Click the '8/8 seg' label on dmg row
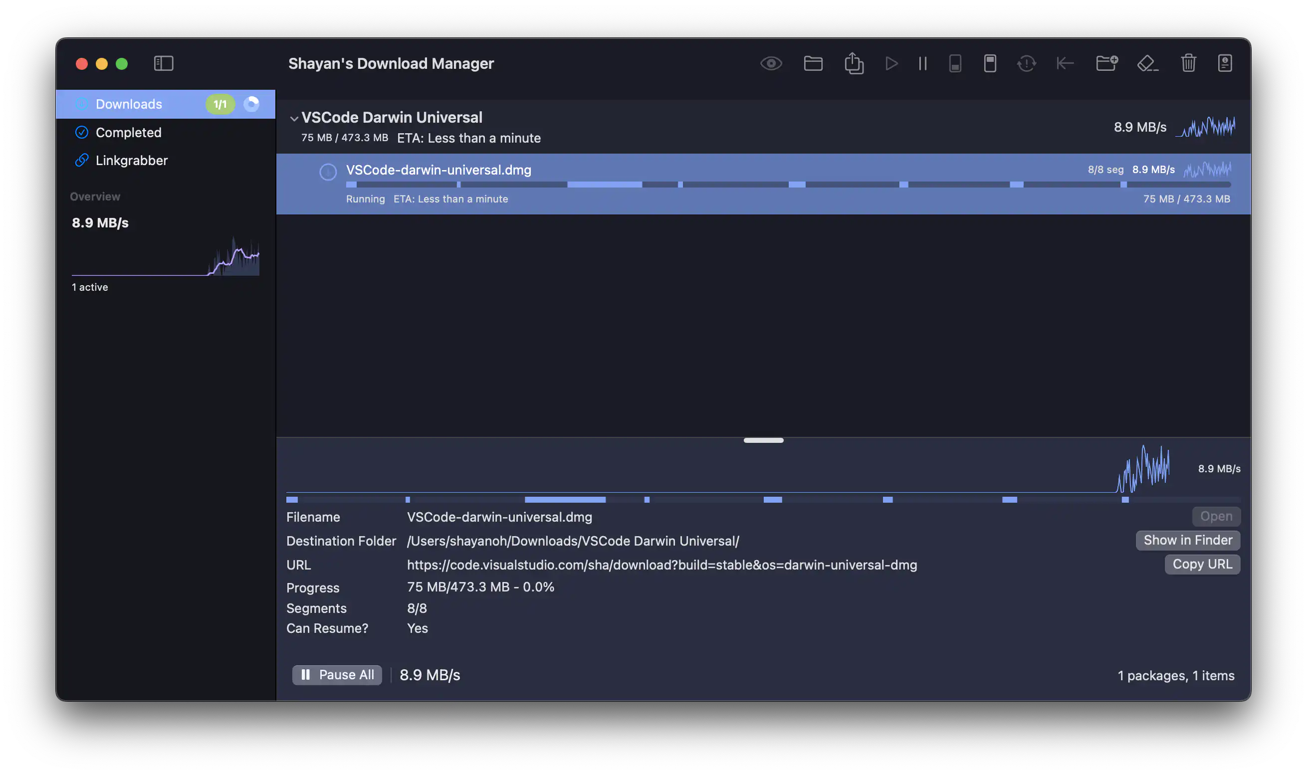Image resolution: width=1307 pixels, height=775 pixels. [1105, 170]
